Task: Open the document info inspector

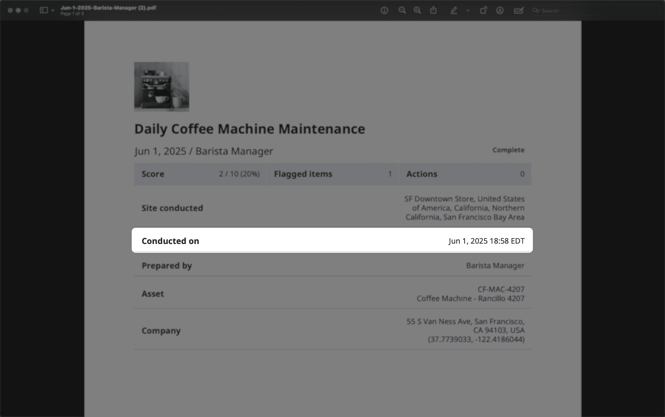Action: 384,11
